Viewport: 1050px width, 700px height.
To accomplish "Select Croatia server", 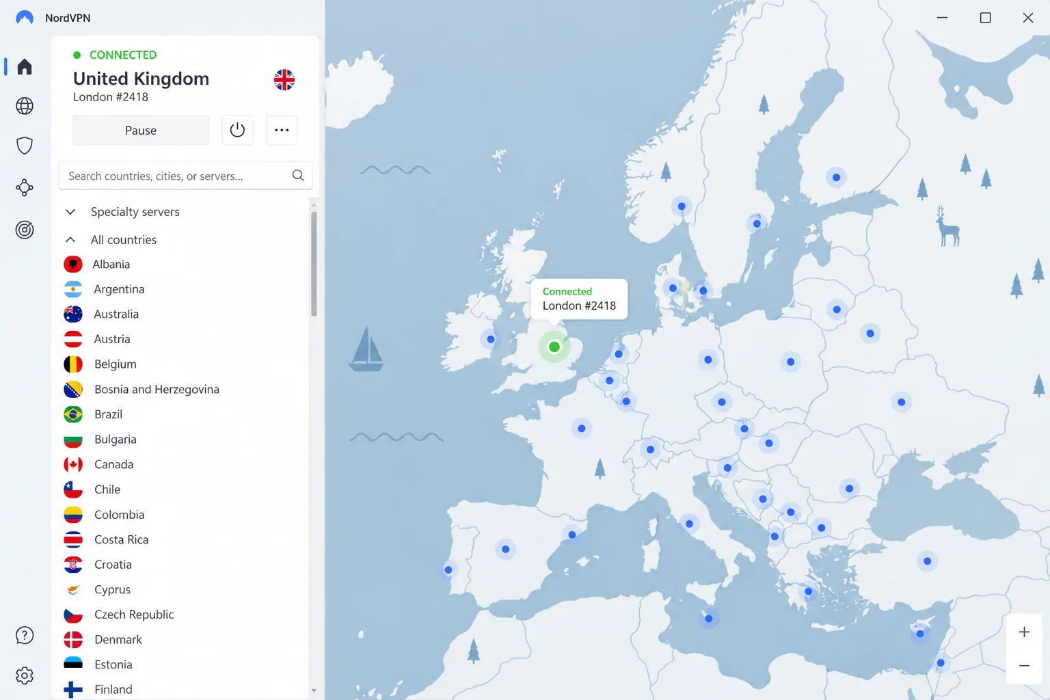I will [113, 565].
